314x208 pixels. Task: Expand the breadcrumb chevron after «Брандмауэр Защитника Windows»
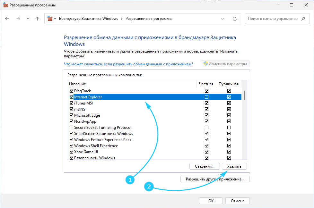pyautogui.click(x=122, y=19)
